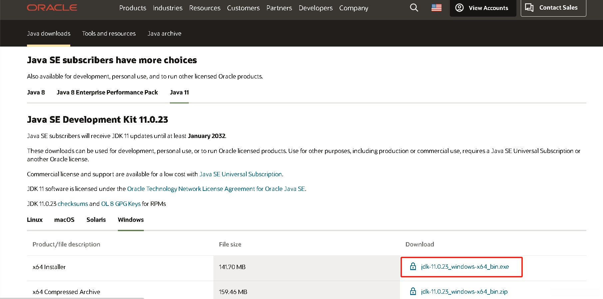Click the Contact Sales chat icon
This screenshot has height=299, width=603.
coord(529,8)
